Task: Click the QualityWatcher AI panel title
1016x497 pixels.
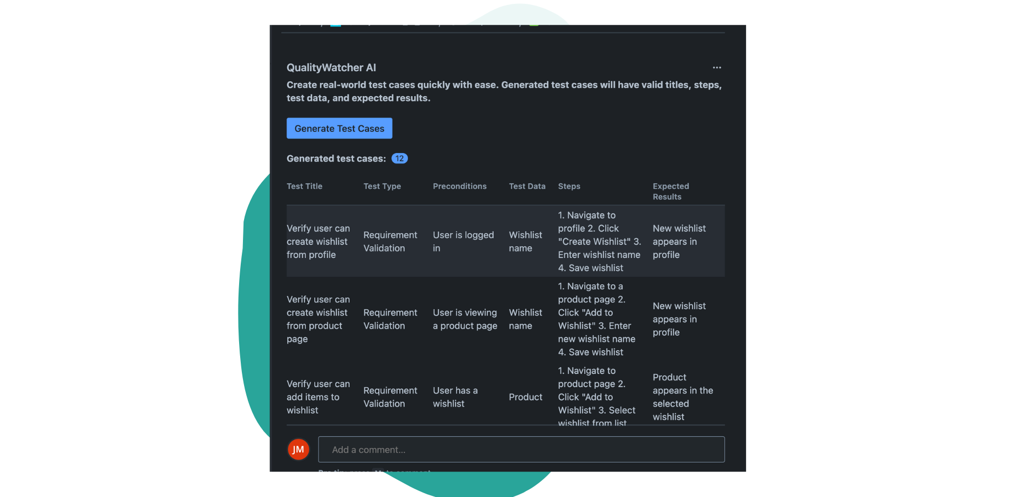Action: coord(331,67)
